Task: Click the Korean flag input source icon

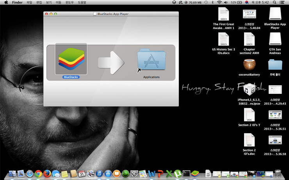Action: [x=247, y=2]
